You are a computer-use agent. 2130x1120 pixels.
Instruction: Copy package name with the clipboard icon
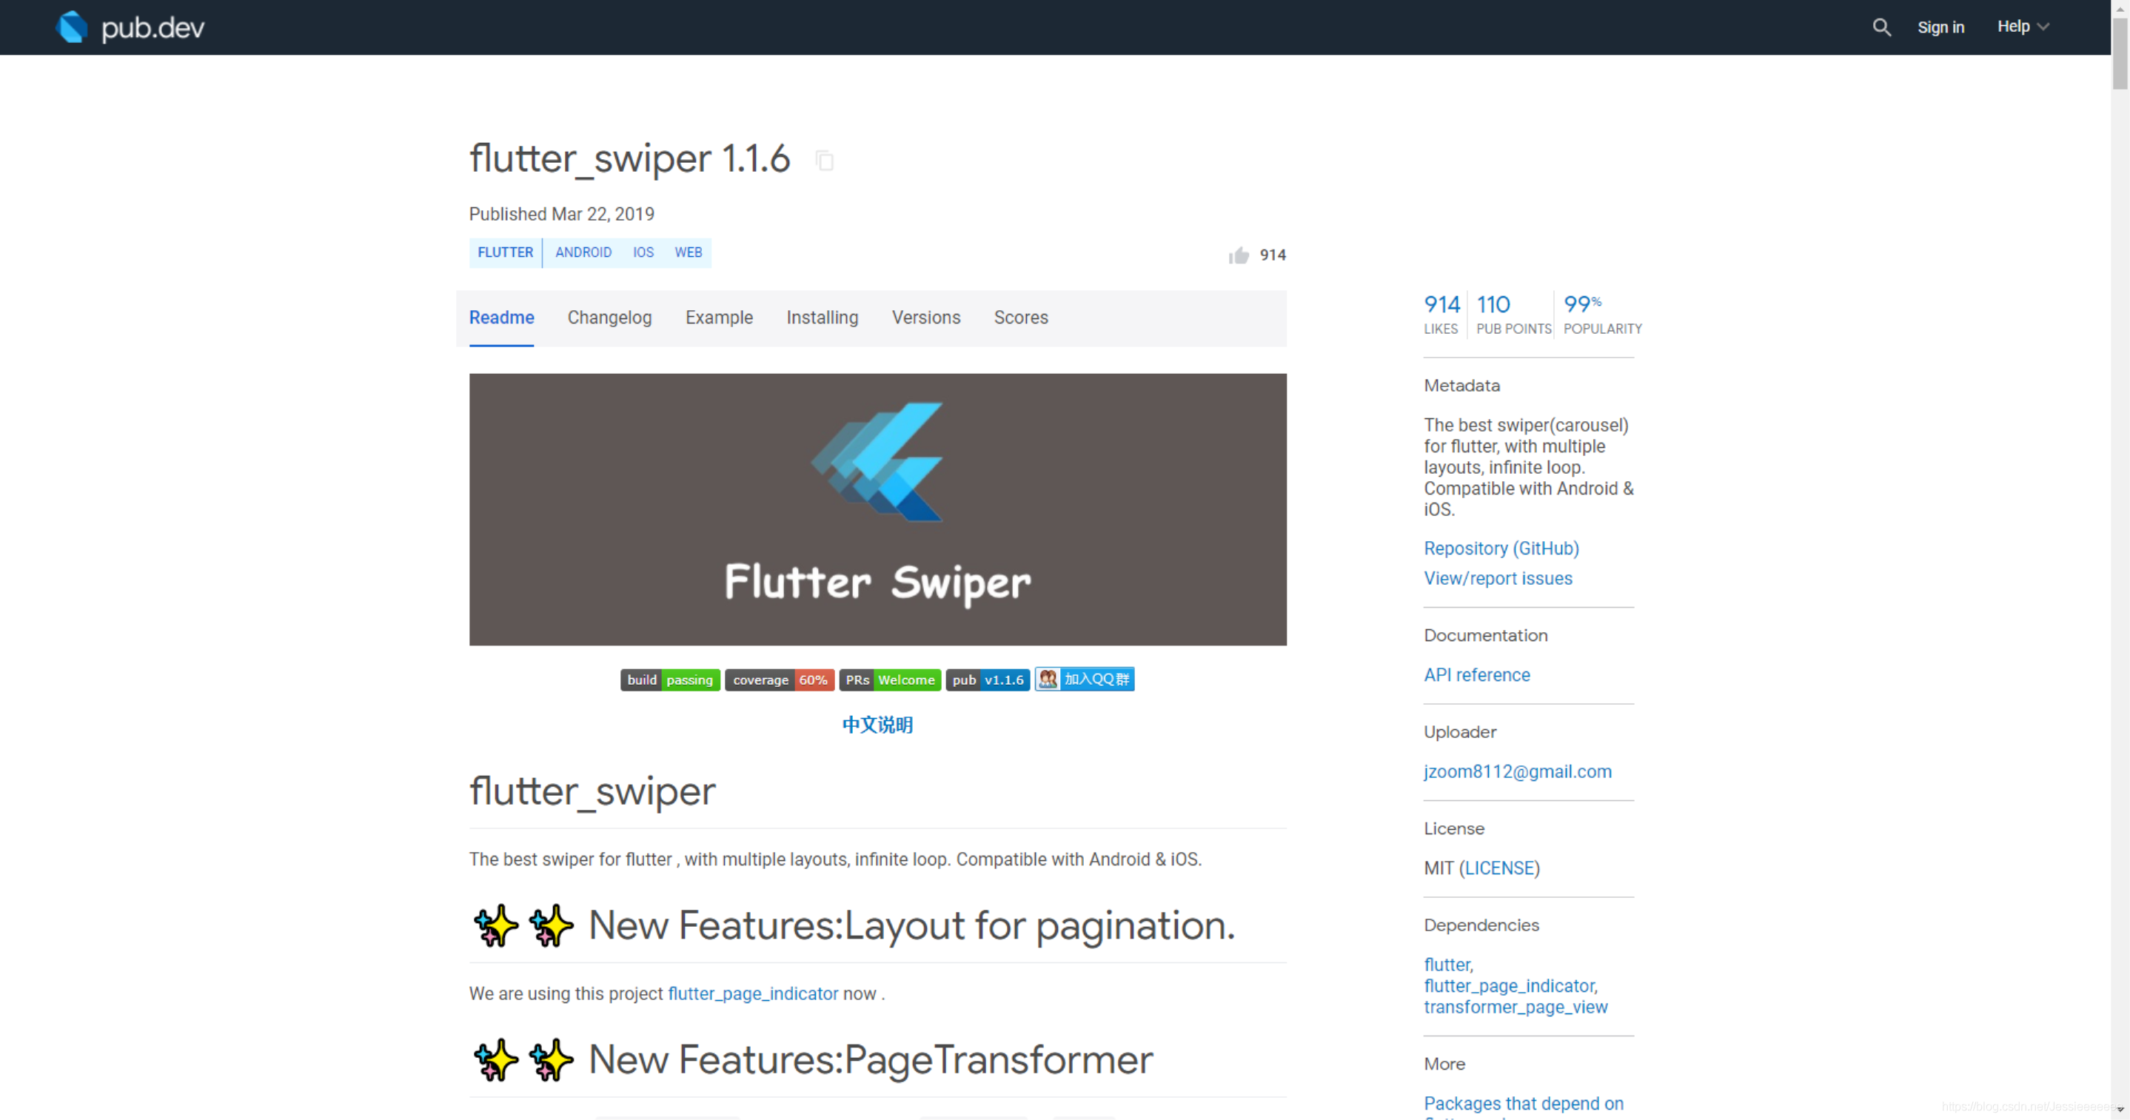(x=824, y=161)
